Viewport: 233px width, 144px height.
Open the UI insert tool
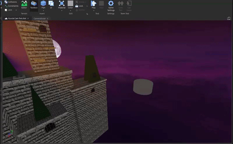coord(51,5)
